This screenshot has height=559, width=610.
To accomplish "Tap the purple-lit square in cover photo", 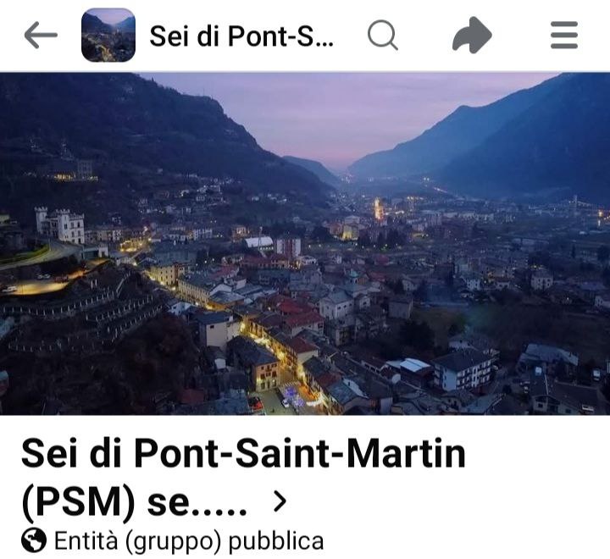I will tap(292, 397).
